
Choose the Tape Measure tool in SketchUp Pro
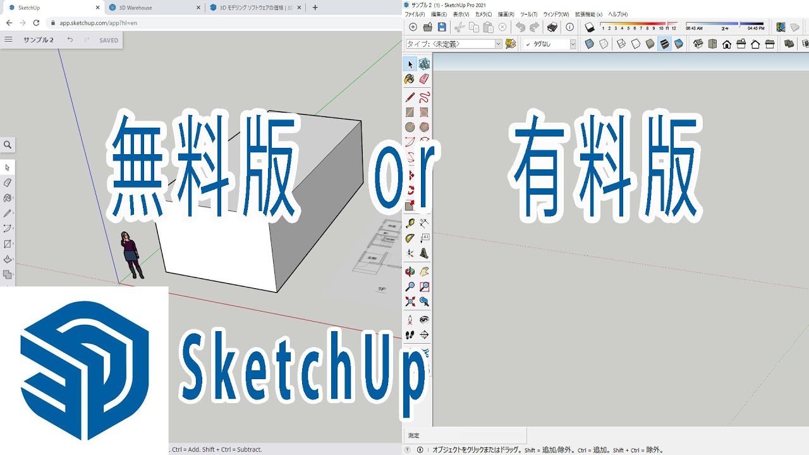coord(410,223)
